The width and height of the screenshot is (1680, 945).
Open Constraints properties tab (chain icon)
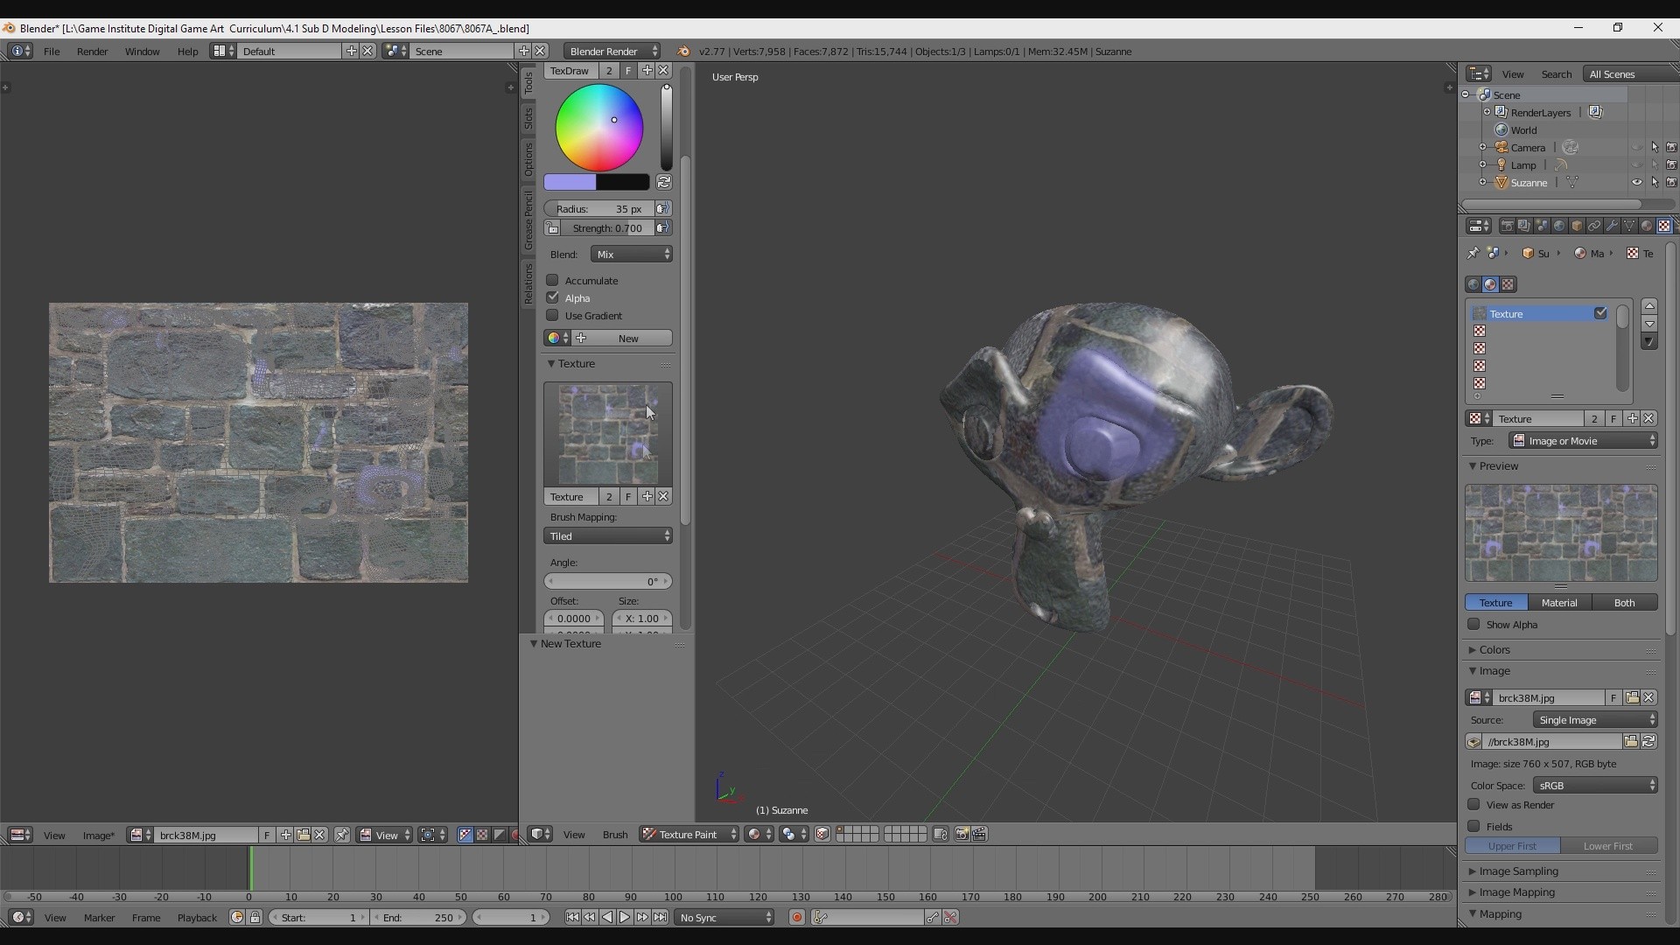click(x=1594, y=226)
